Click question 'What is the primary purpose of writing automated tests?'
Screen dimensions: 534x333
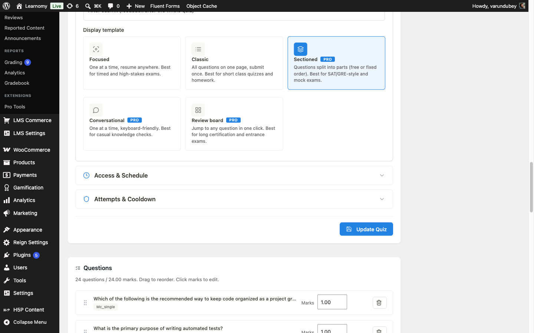[158, 328]
